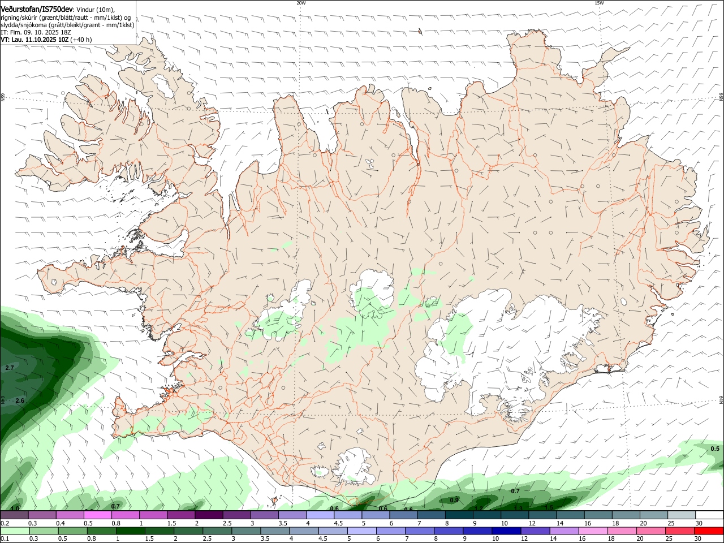Pick the light green 0.1 swatch in the rain legend

pyautogui.click(x=15, y=531)
